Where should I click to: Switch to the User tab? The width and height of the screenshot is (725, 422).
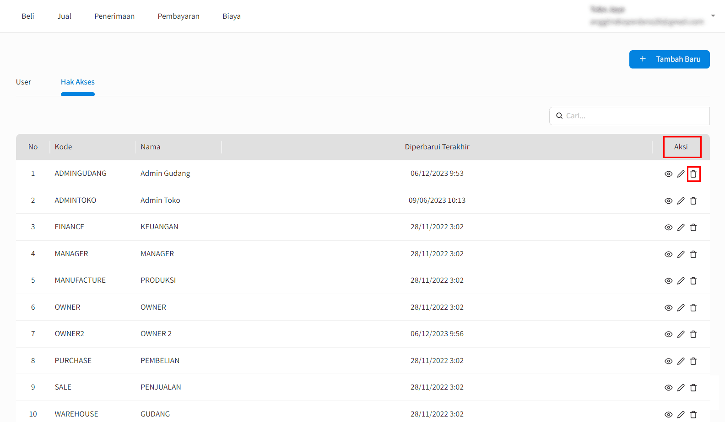[x=23, y=82]
